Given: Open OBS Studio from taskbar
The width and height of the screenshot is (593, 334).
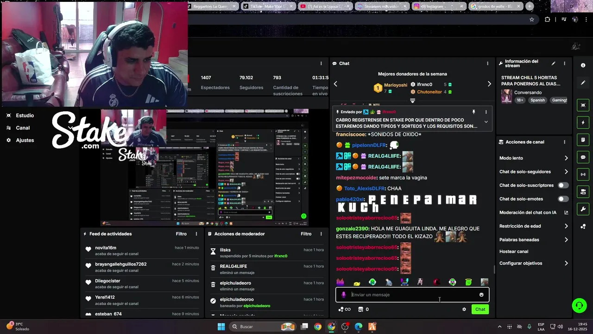Looking at the screenshot, I should (345, 327).
